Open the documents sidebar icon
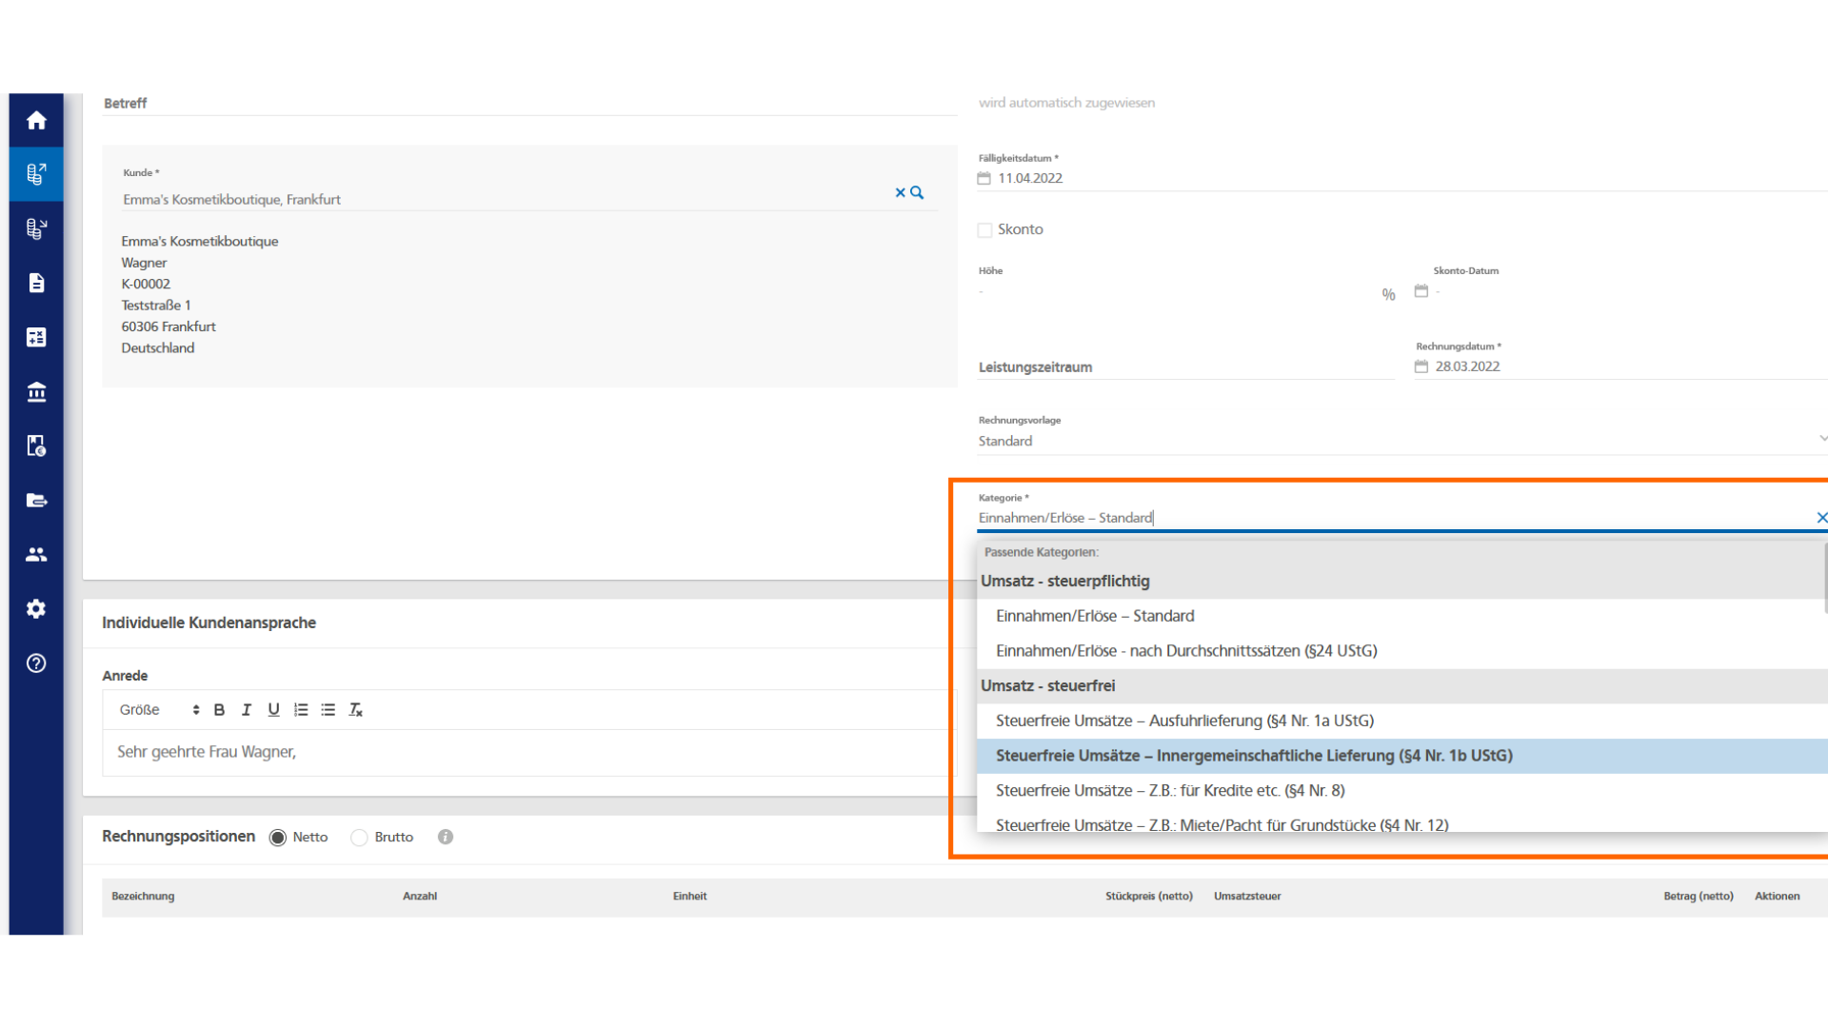This screenshot has width=1828, height=1028. click(x=36, y=283)
